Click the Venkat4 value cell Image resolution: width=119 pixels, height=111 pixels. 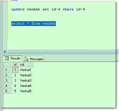pyautogui.click(x=26, y=86)
